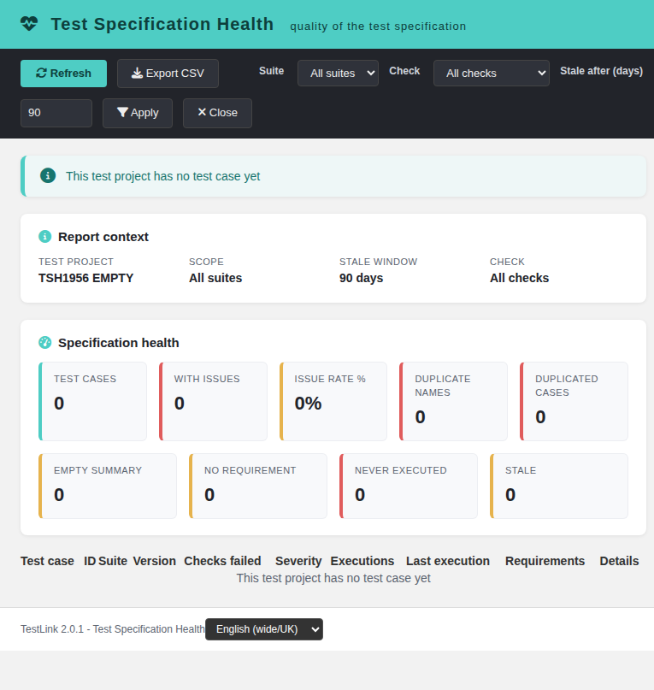Image resolution: width=654 pixels, height=690 pixels.
Task: Click the 'Version' column header
Action: tap(155, 561)
